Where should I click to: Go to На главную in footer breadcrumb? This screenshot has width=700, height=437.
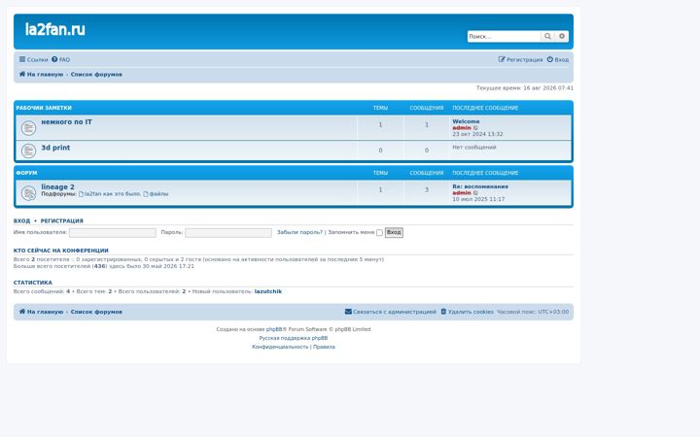tap(41, 312)
